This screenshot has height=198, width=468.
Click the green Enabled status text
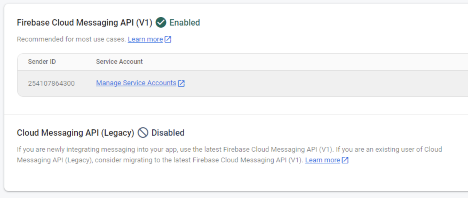[x=185, y=23]
